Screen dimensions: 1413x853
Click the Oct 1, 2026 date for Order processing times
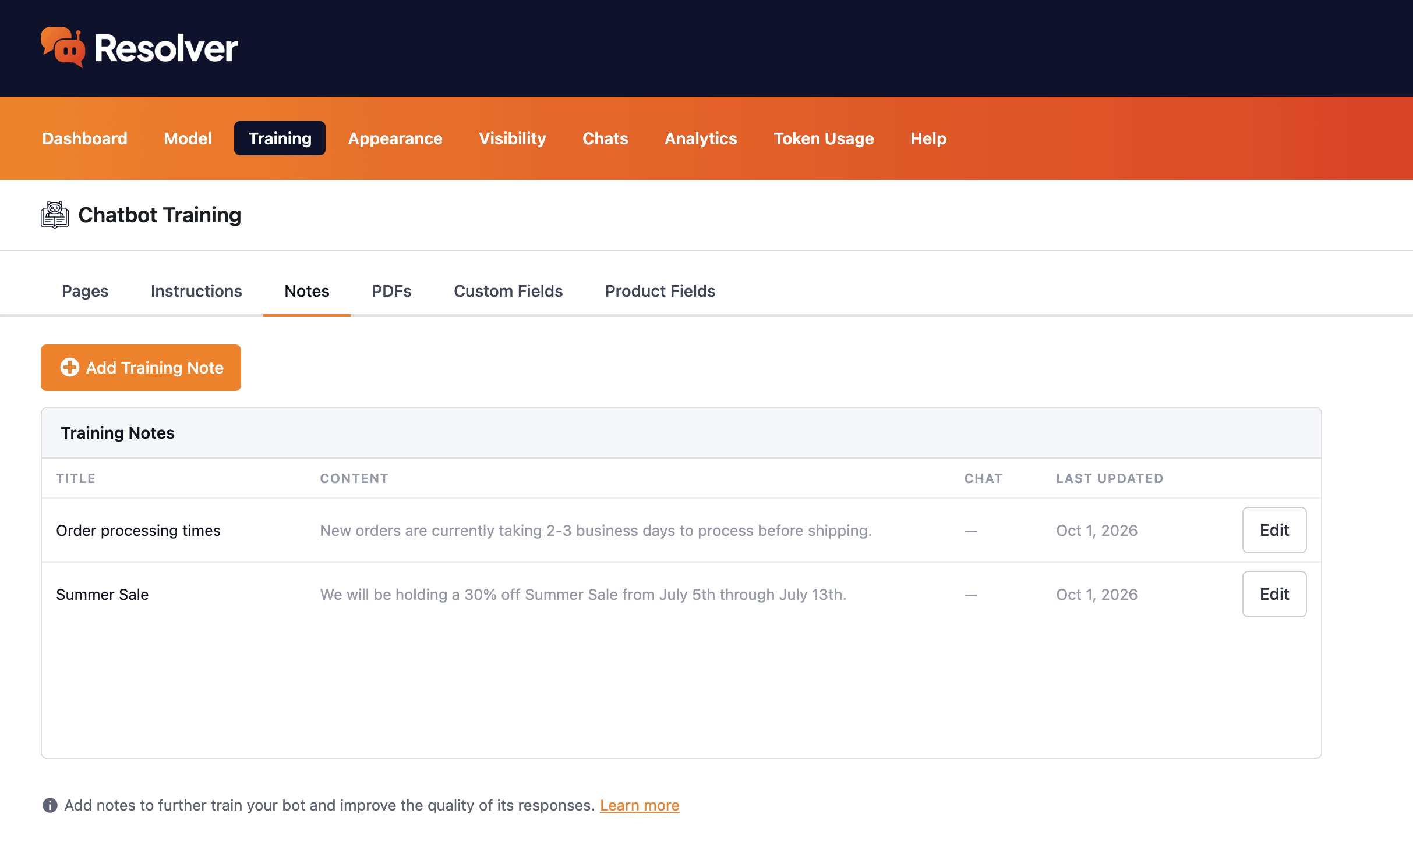pos(1097,531)
